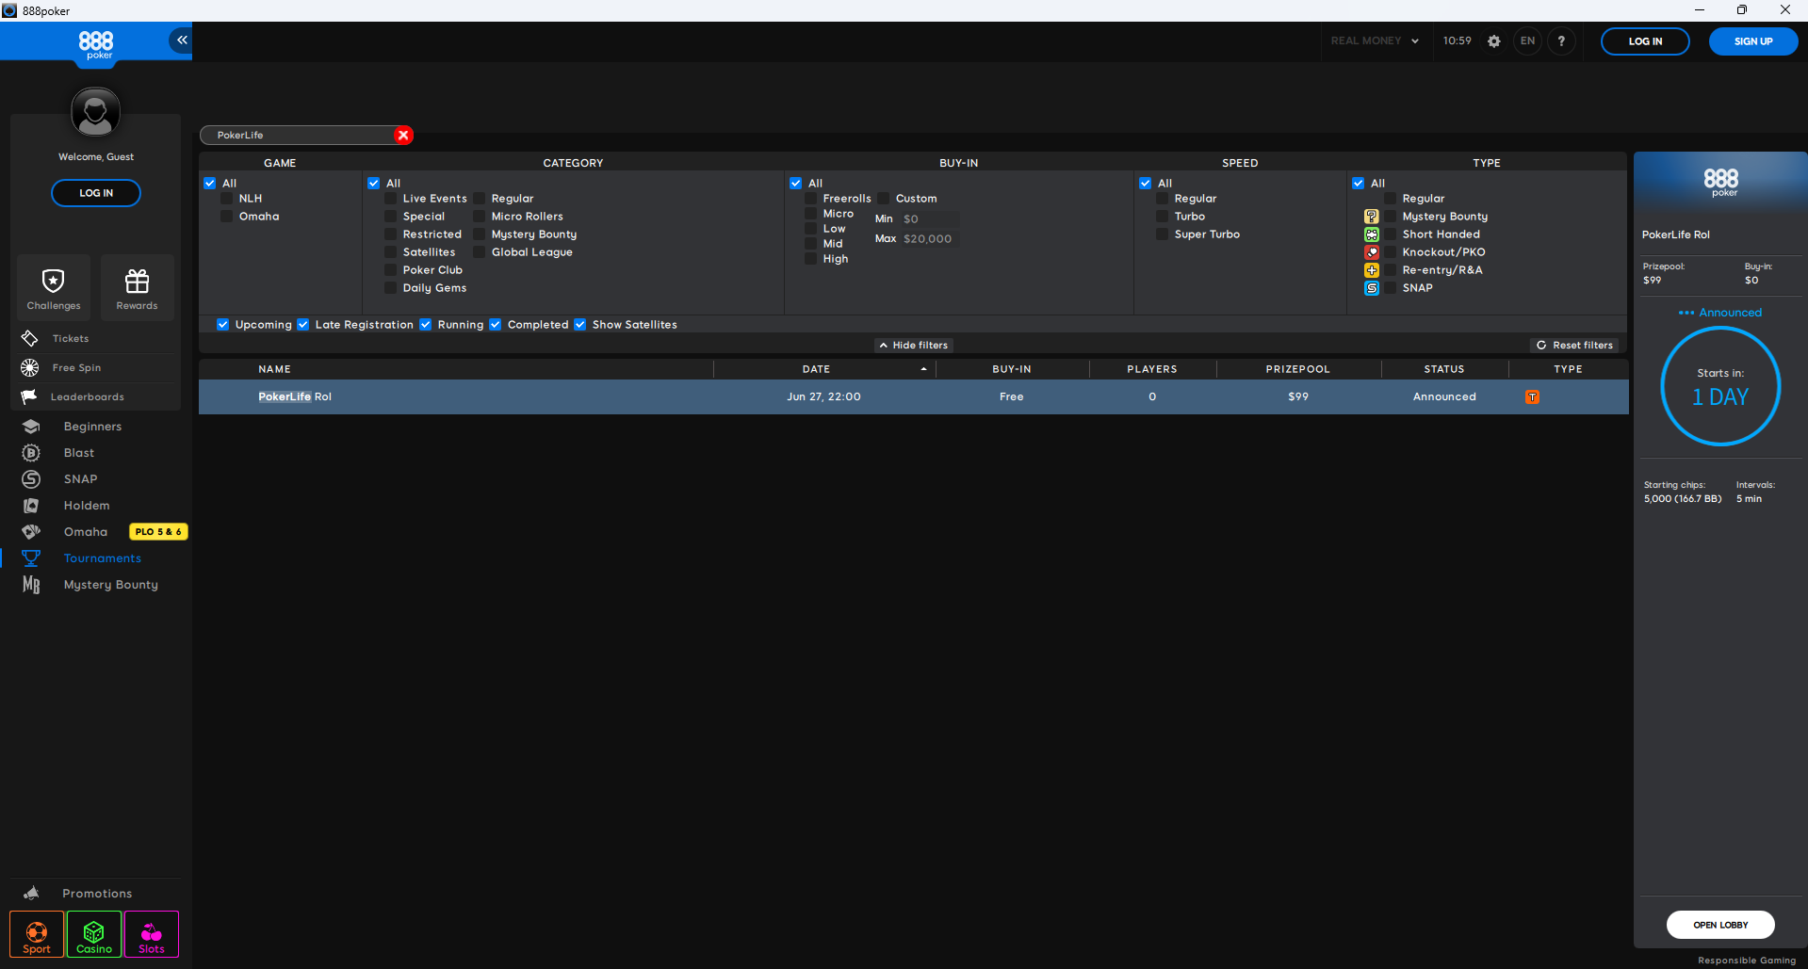Go to Holdem tables
Image resolution: width=1808 pixels, height=969 pixels.
click(86, 506)
